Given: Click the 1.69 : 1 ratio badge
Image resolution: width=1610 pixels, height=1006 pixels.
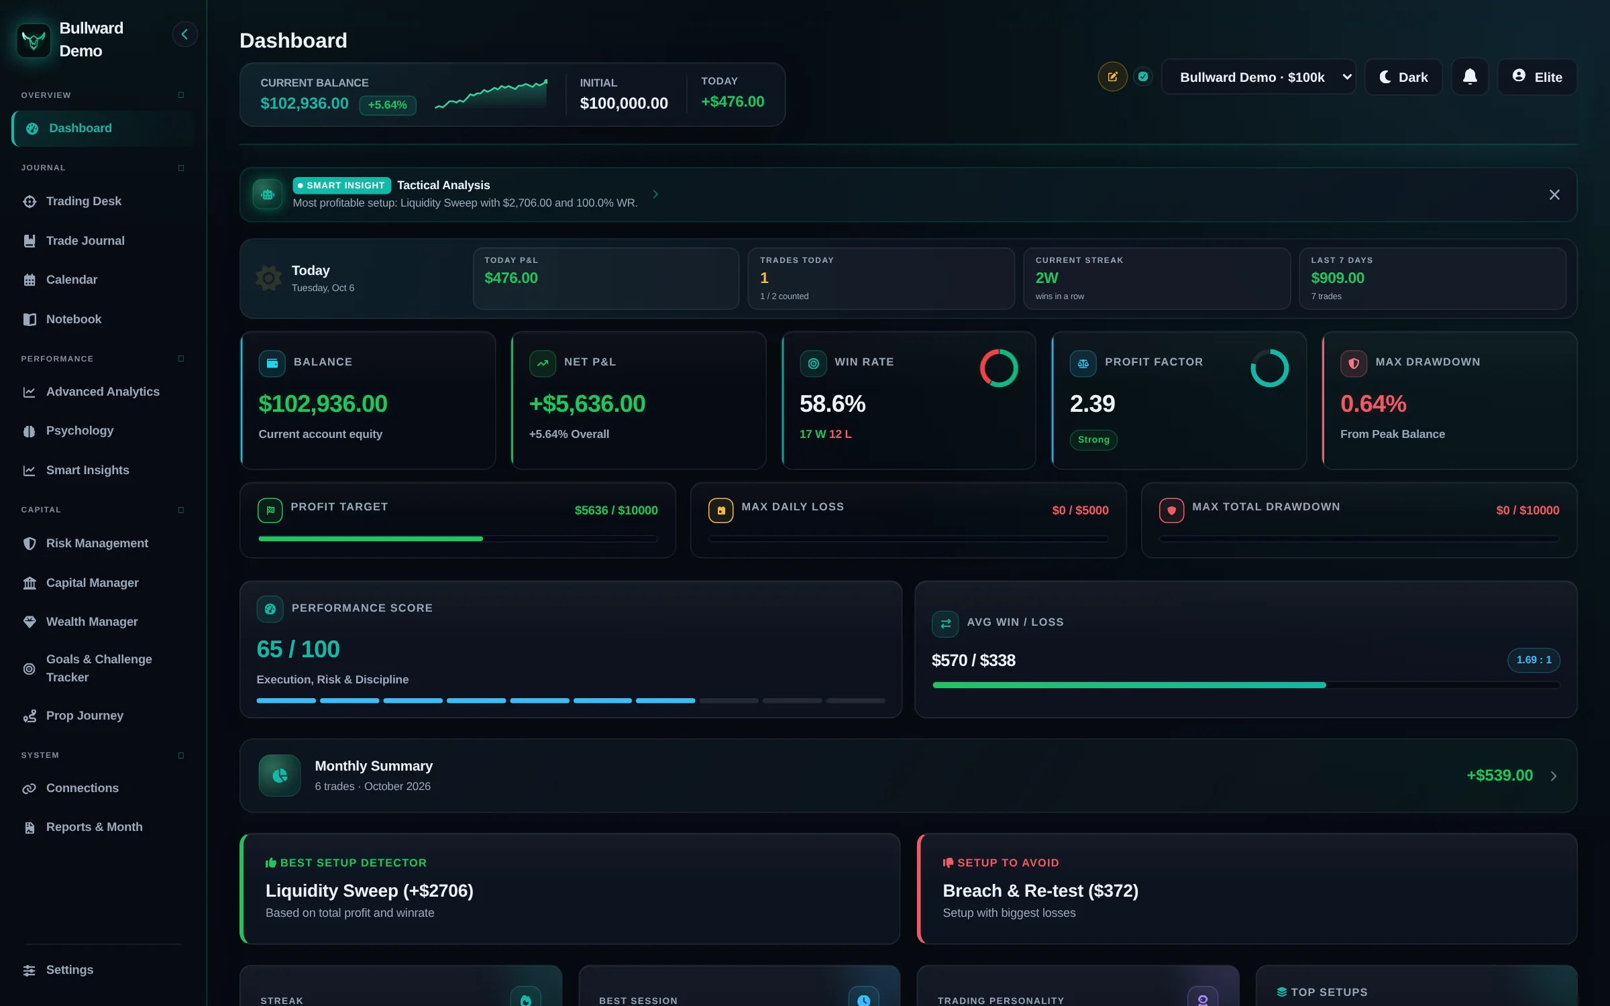Looking at the screenshot, I should [x=1534, y=660].
